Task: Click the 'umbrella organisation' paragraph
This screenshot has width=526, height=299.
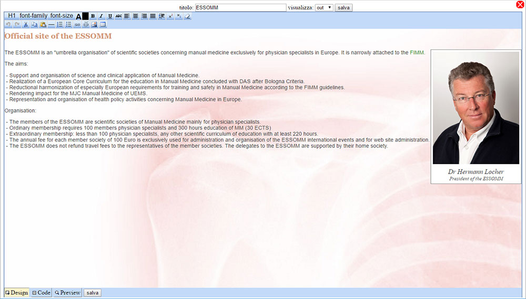Action: click(x=215, y=52)
